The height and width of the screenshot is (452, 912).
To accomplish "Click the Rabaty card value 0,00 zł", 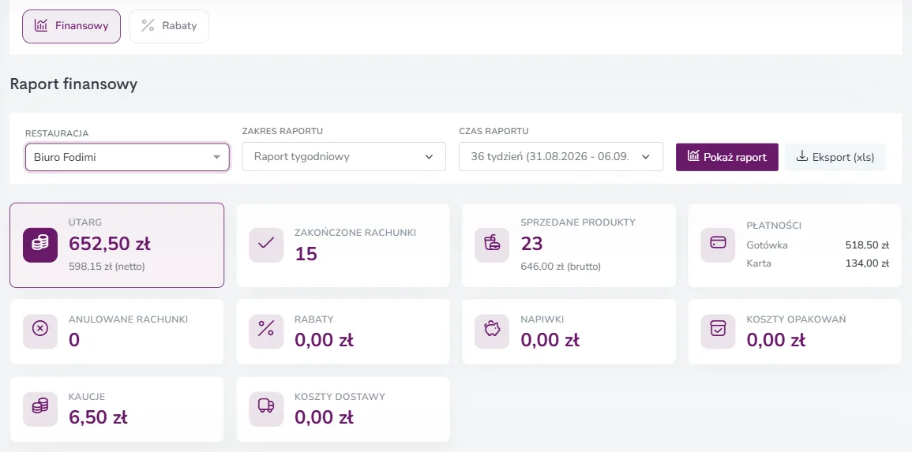I will click(x=324, y=340).
